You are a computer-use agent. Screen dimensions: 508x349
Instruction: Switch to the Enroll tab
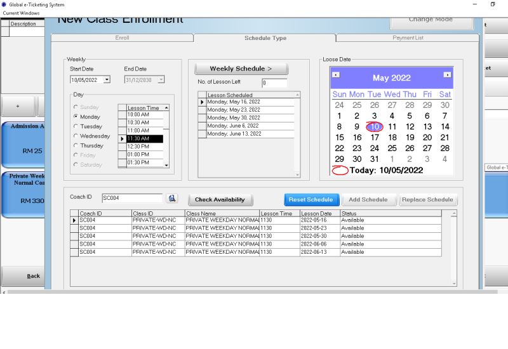point(122,38)
